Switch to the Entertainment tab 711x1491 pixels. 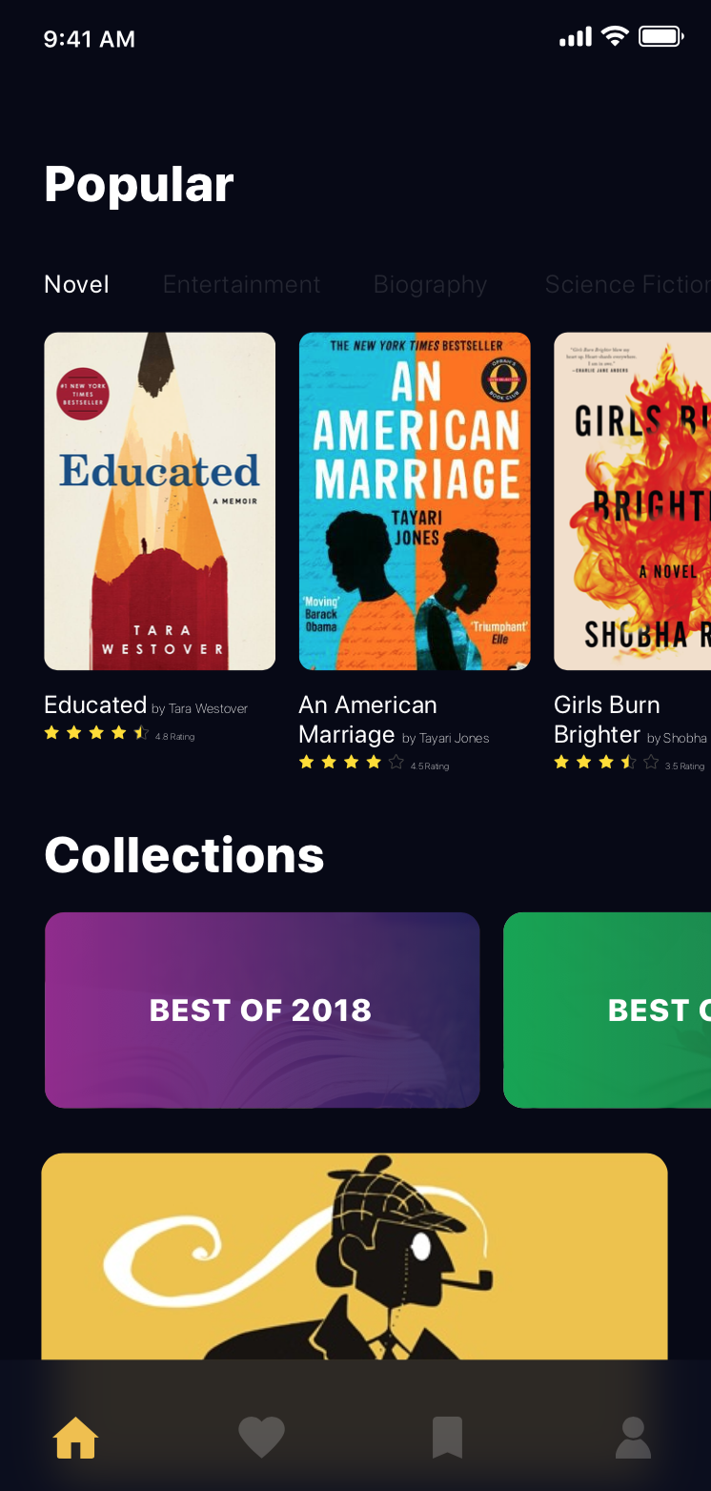241,284
